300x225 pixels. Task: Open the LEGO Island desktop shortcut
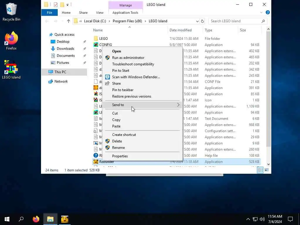[11, 70]
